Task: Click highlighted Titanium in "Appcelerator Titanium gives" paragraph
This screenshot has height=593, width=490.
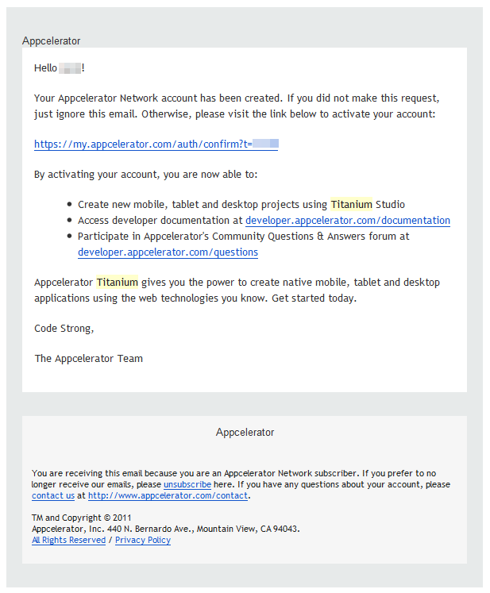Action: coord(118,283)
